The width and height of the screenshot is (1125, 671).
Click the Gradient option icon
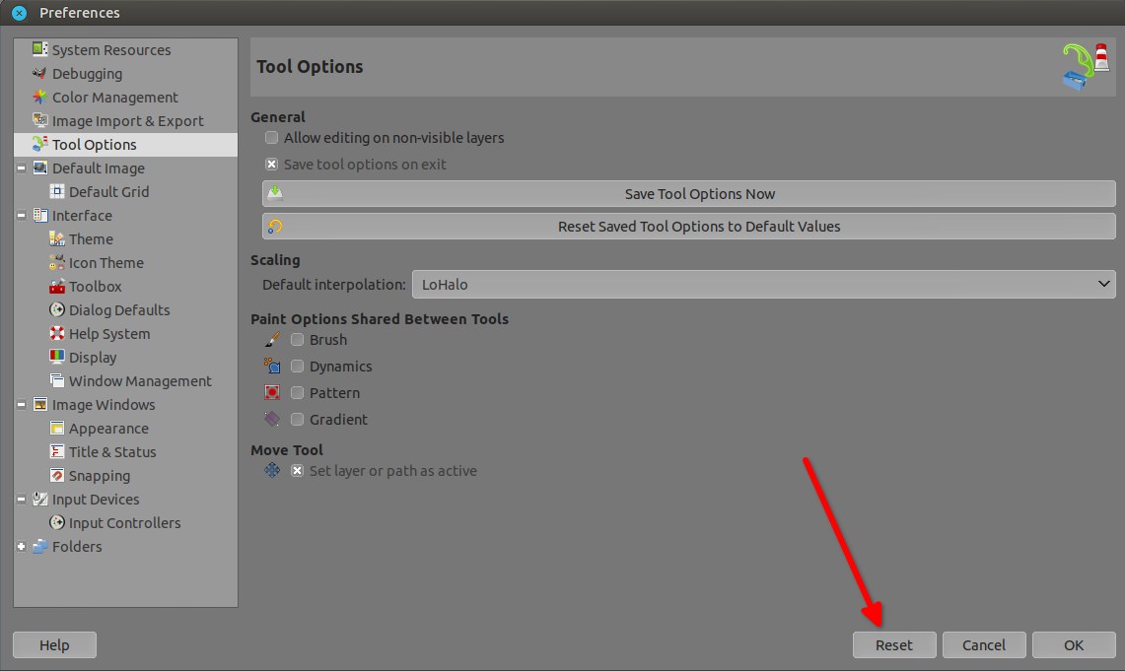[x=272, y=419]
